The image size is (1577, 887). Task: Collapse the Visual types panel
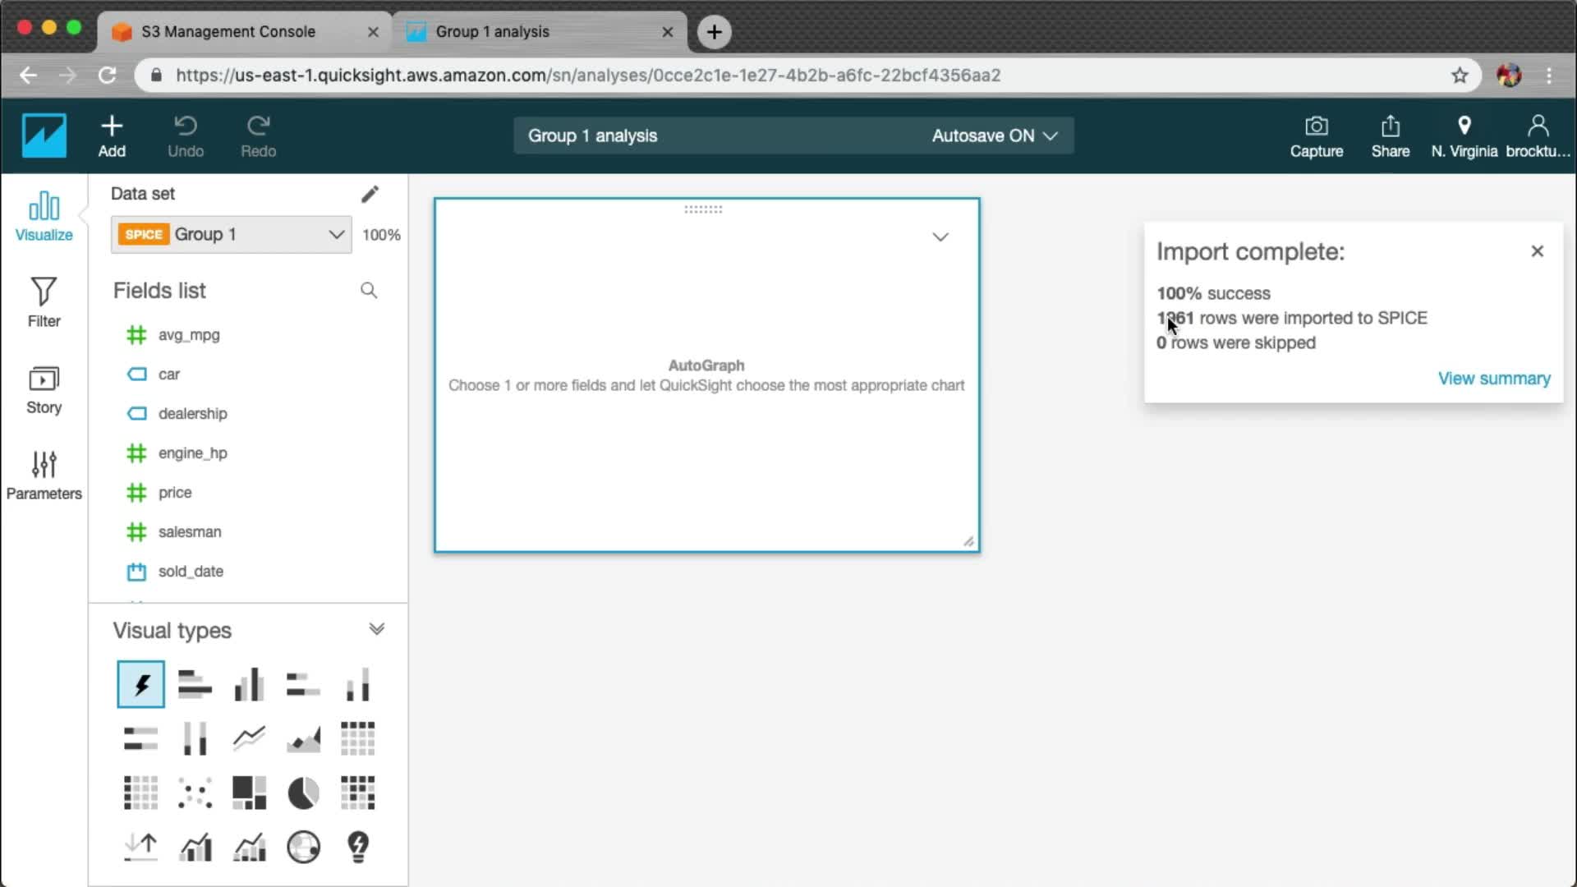tap(376, 630)
